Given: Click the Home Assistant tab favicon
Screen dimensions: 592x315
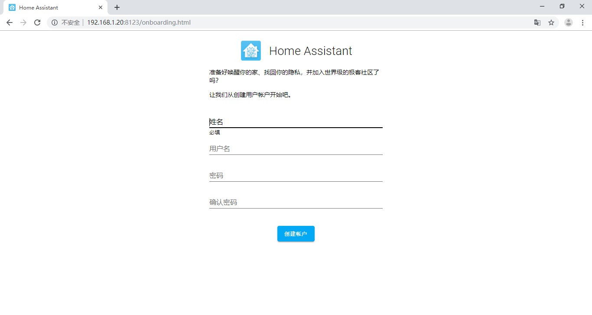Looking at the screenshot, I should [12, 7].
